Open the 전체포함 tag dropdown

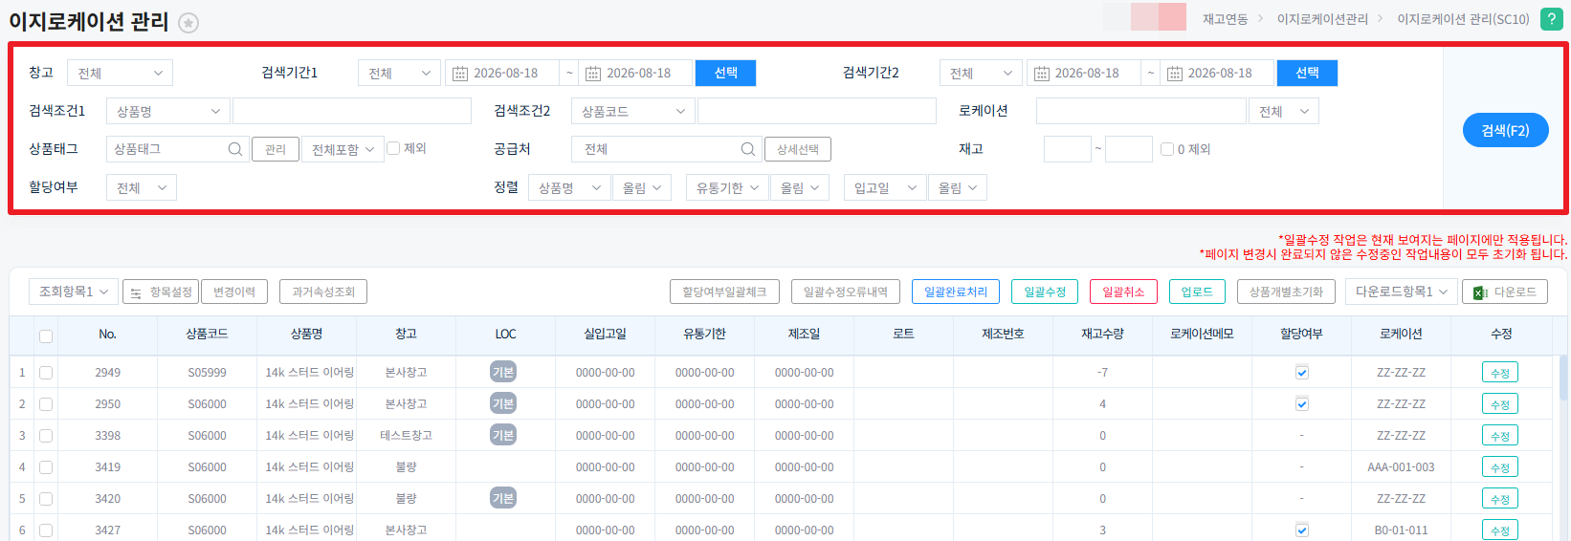(343, 149)
